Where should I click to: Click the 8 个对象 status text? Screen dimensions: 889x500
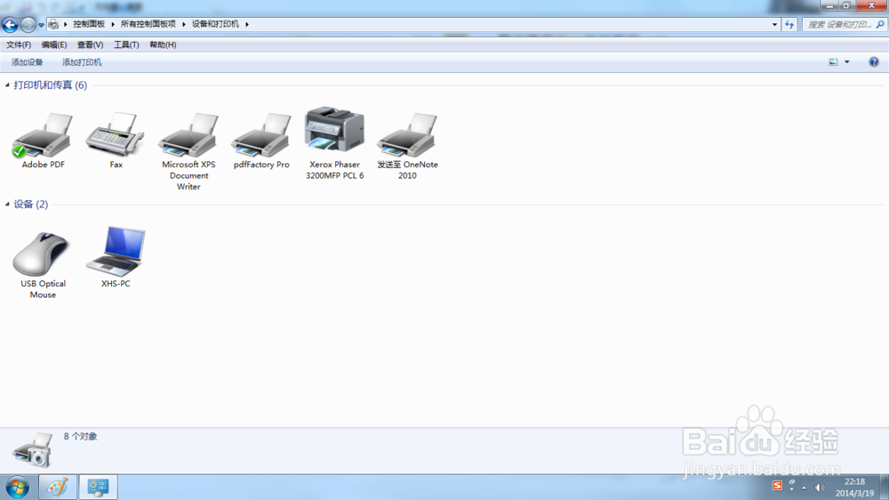[x=80, y=437]
